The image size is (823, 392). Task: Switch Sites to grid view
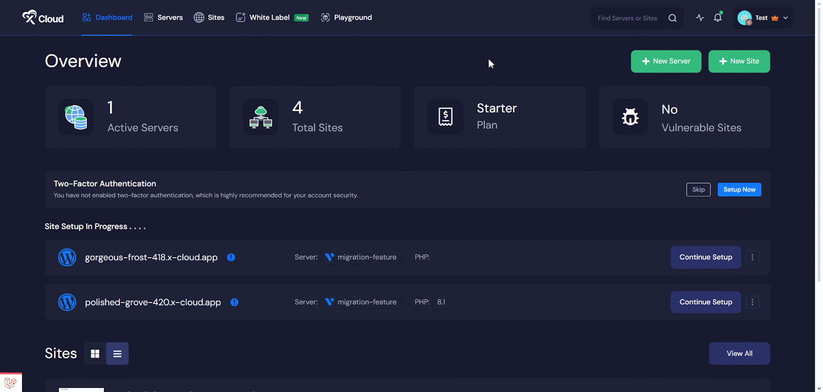95,354
